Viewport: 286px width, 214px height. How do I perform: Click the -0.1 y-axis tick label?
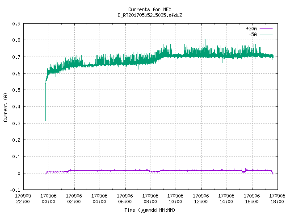point(15,190)
